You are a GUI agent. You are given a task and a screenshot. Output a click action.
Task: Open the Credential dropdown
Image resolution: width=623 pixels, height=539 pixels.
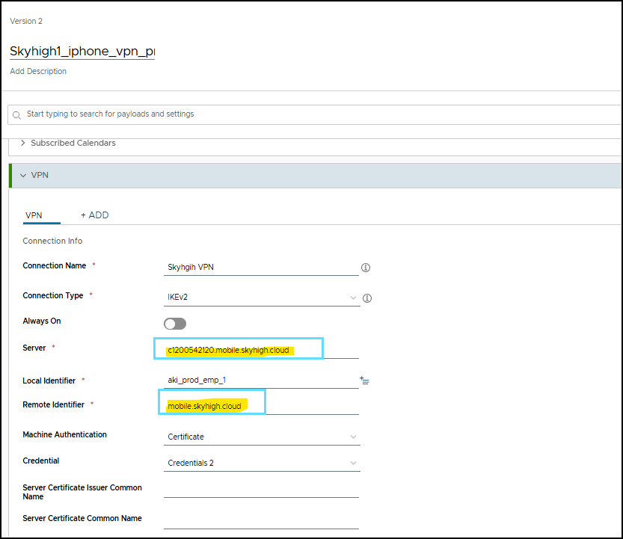coord(262,463)
